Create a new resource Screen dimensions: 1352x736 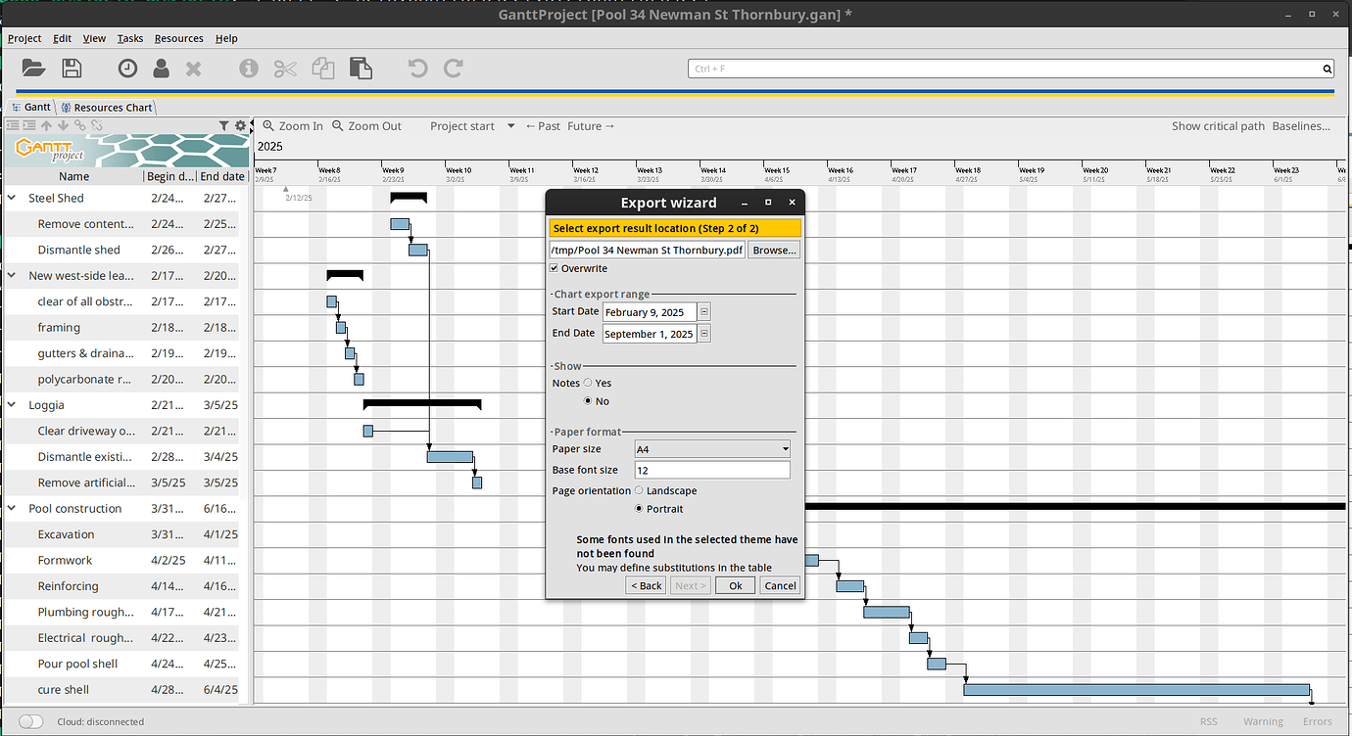(159, 68)
